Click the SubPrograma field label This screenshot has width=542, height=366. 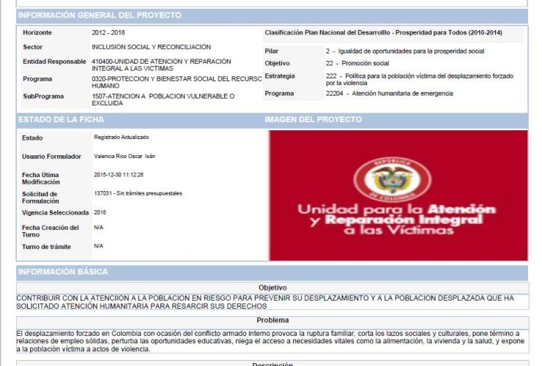[43, 96]
